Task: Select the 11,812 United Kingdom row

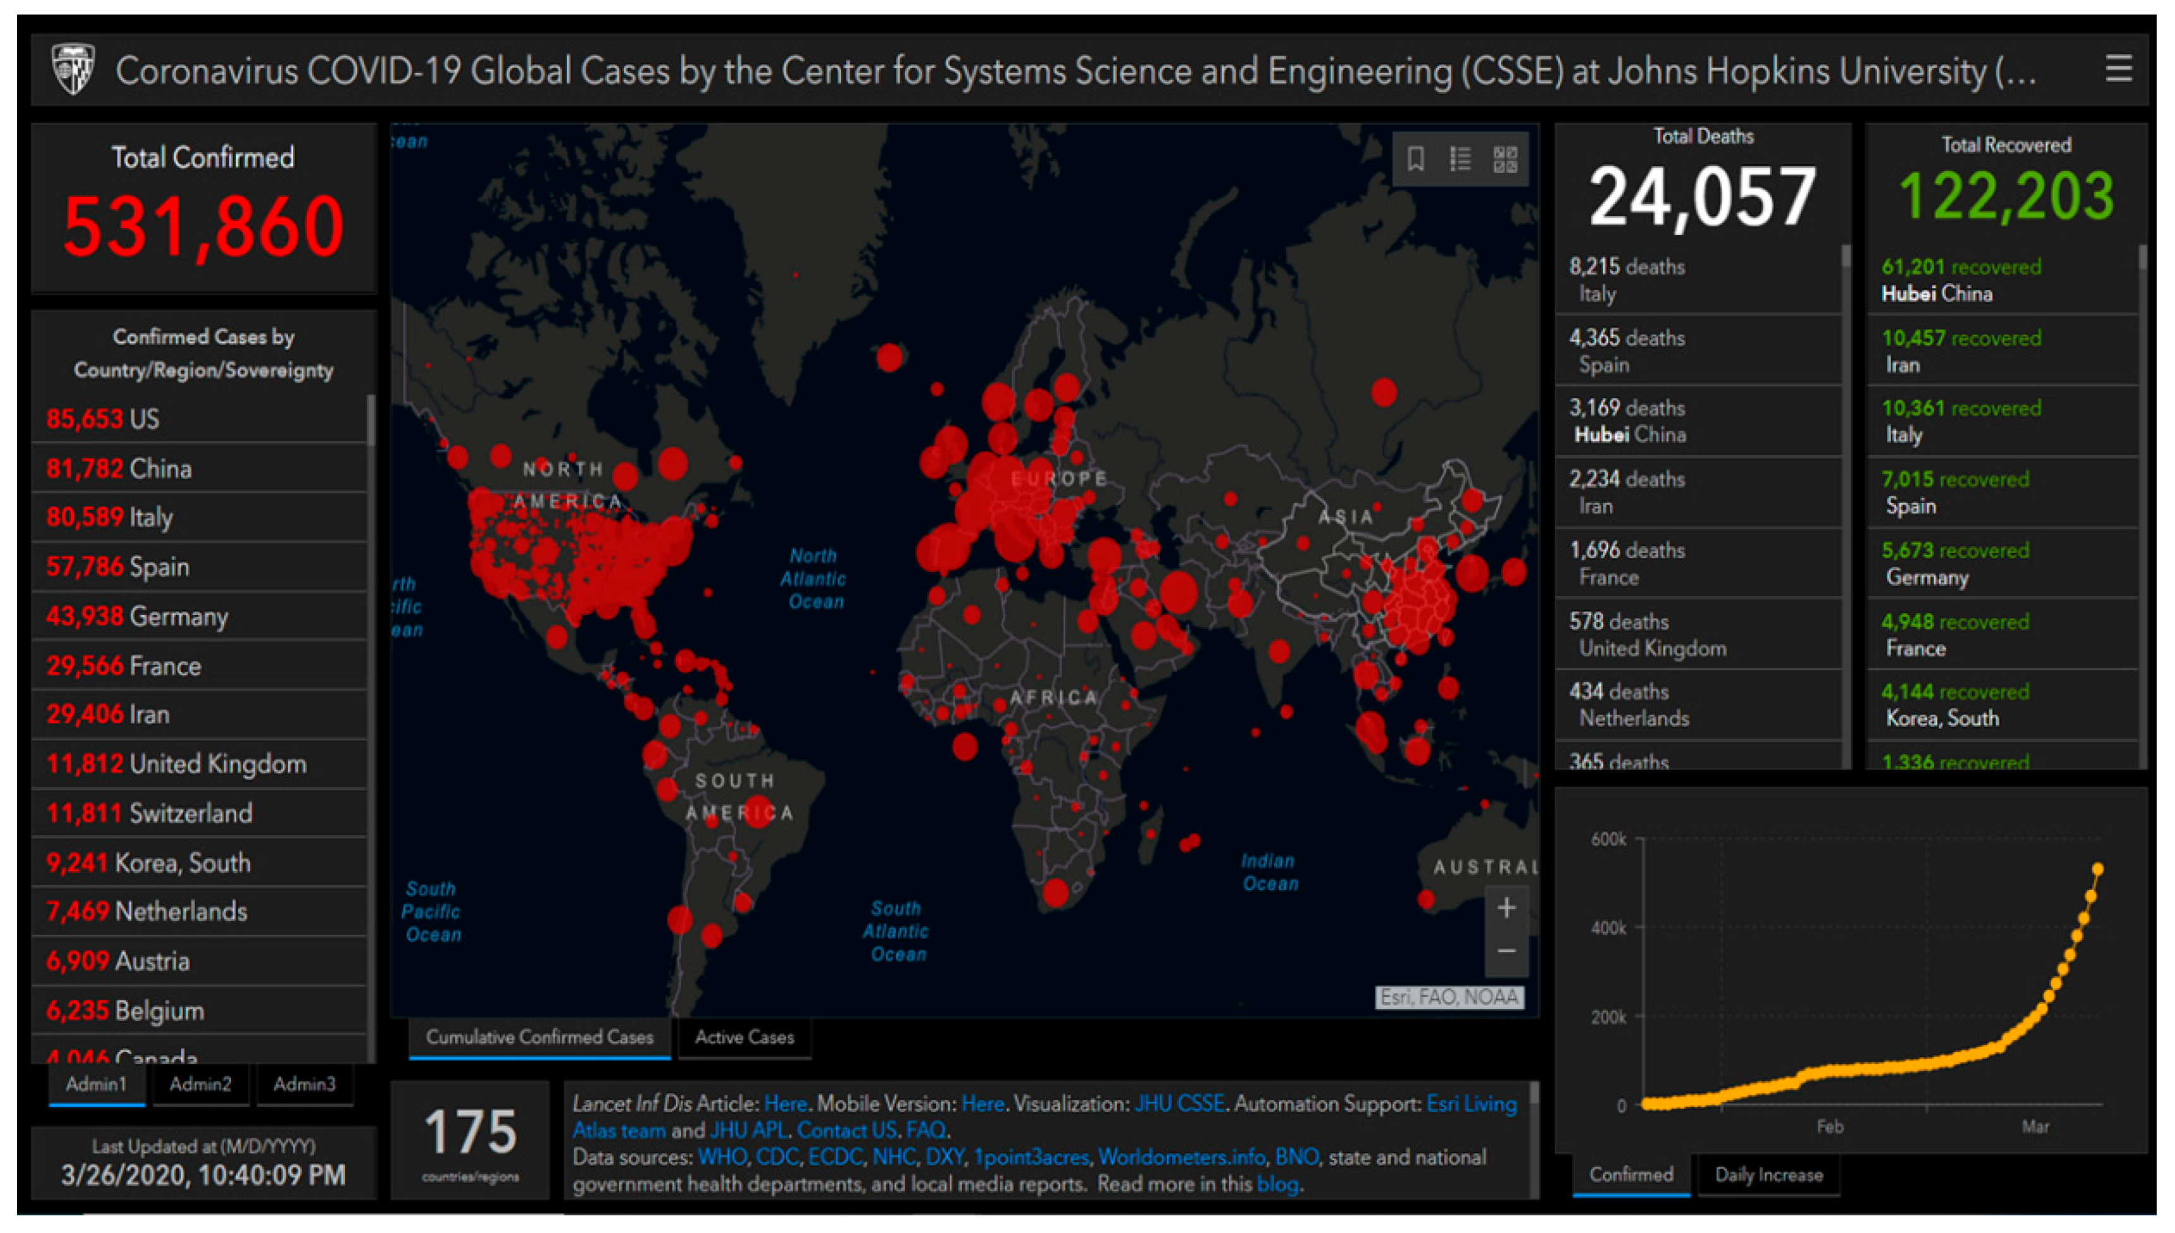Action: tap(199, 764)
